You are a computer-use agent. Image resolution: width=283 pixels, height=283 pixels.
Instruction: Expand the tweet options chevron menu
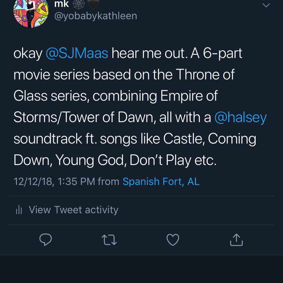266,5
